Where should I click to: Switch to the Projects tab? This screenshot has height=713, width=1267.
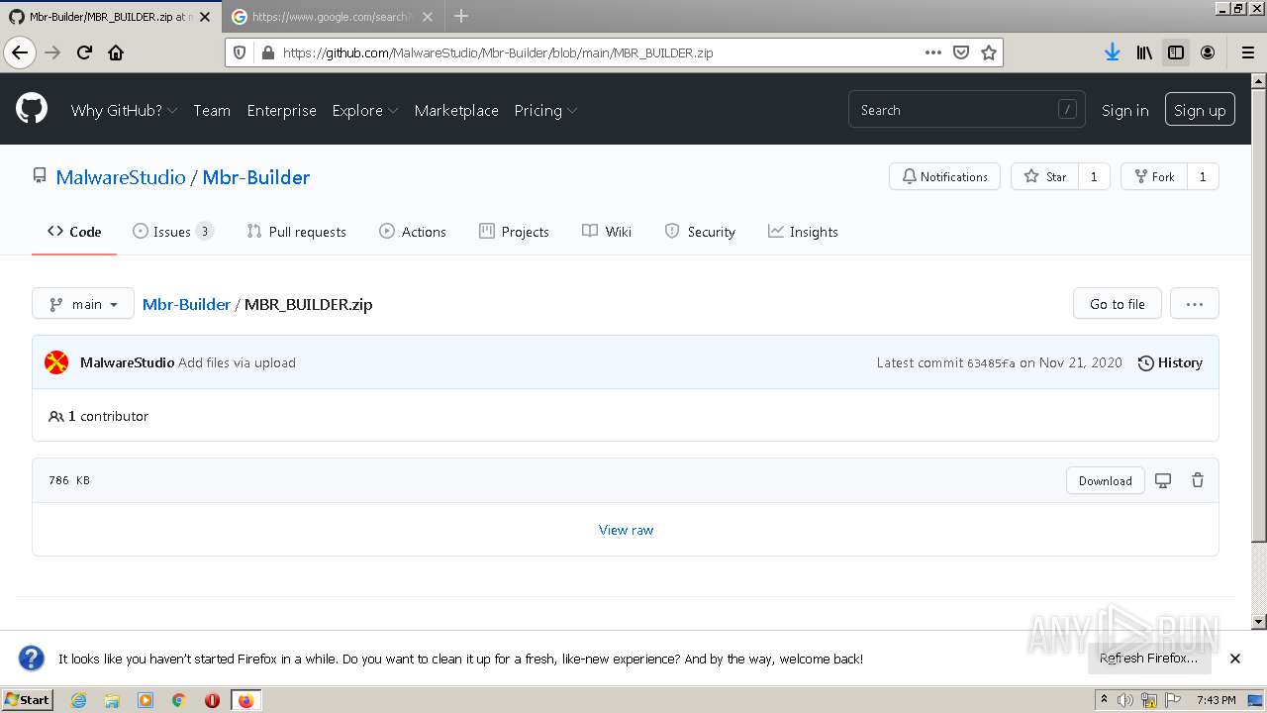pos(514,232)
